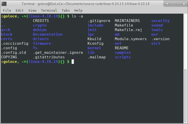This screenshot has width=188, height=124.
Task: Click the 'init' directory name
Action: coord(92,30)
